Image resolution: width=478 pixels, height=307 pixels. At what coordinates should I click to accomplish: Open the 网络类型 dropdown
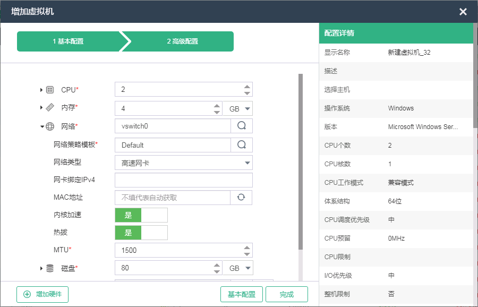[x=183, y=163]
